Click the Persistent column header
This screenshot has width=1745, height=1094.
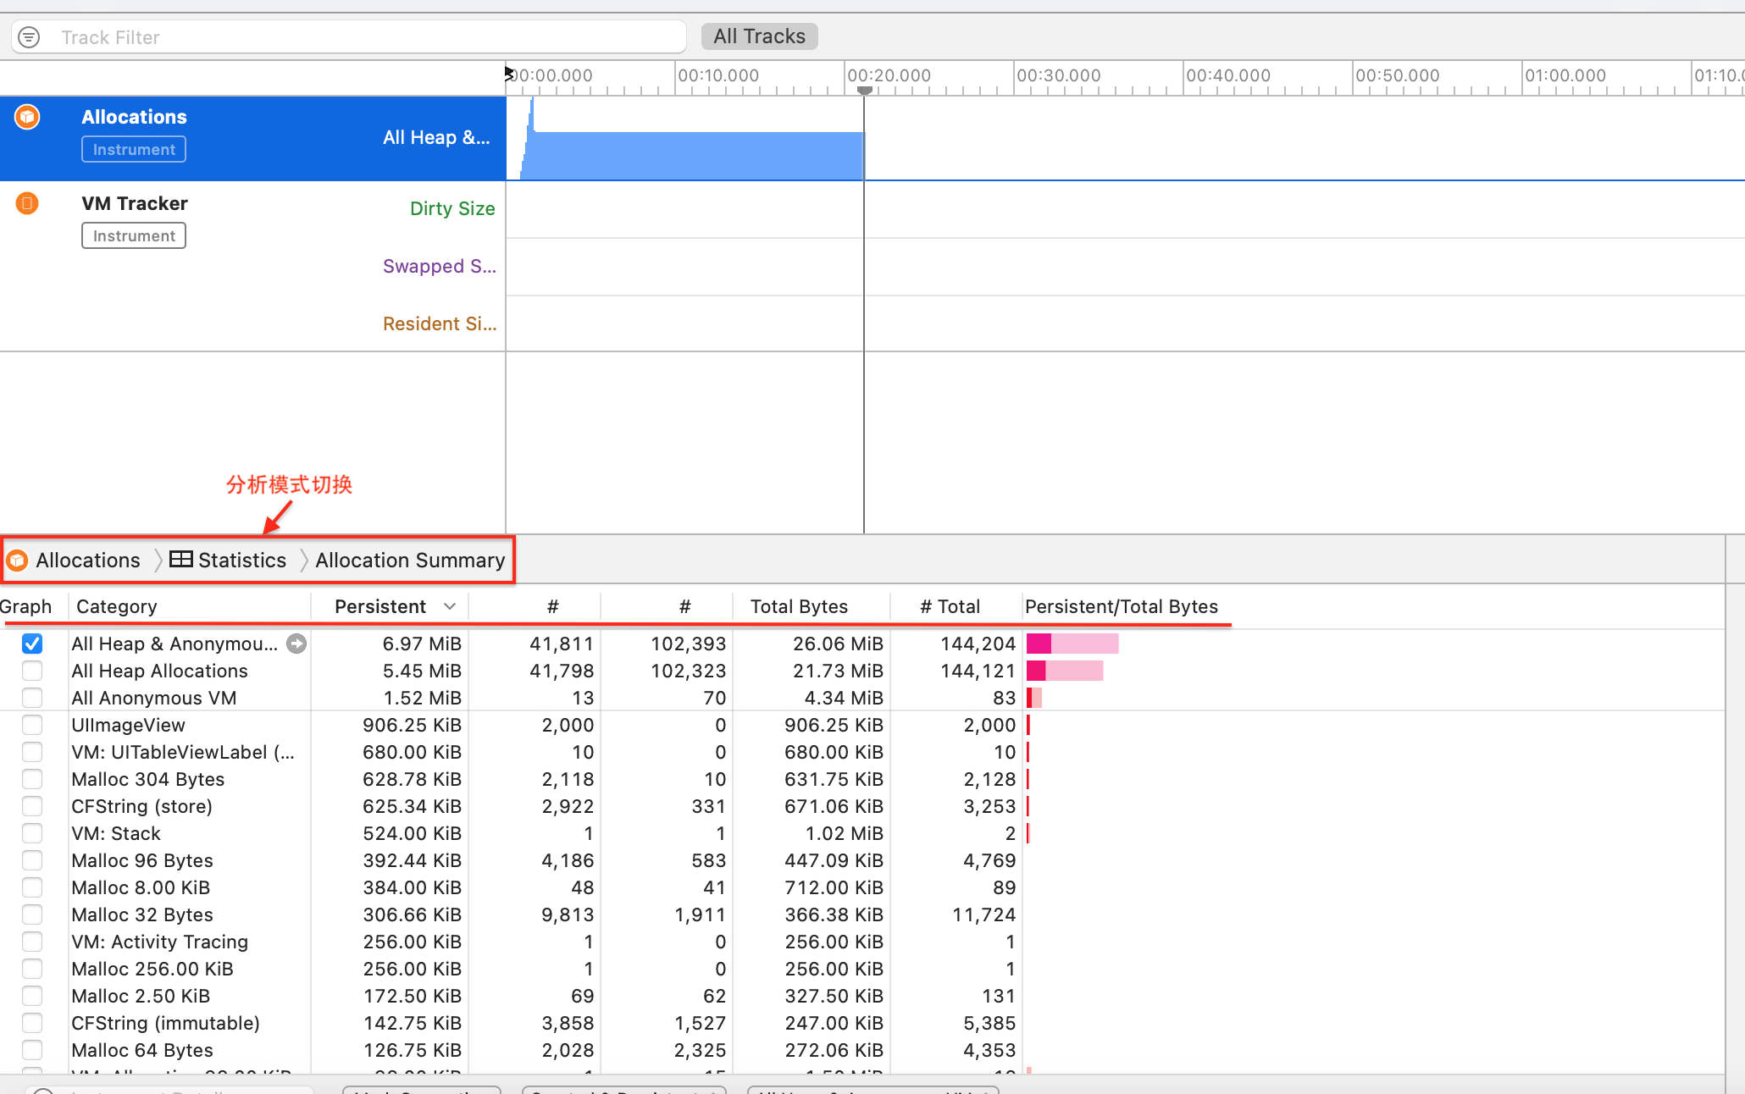(x=380, y=606)
